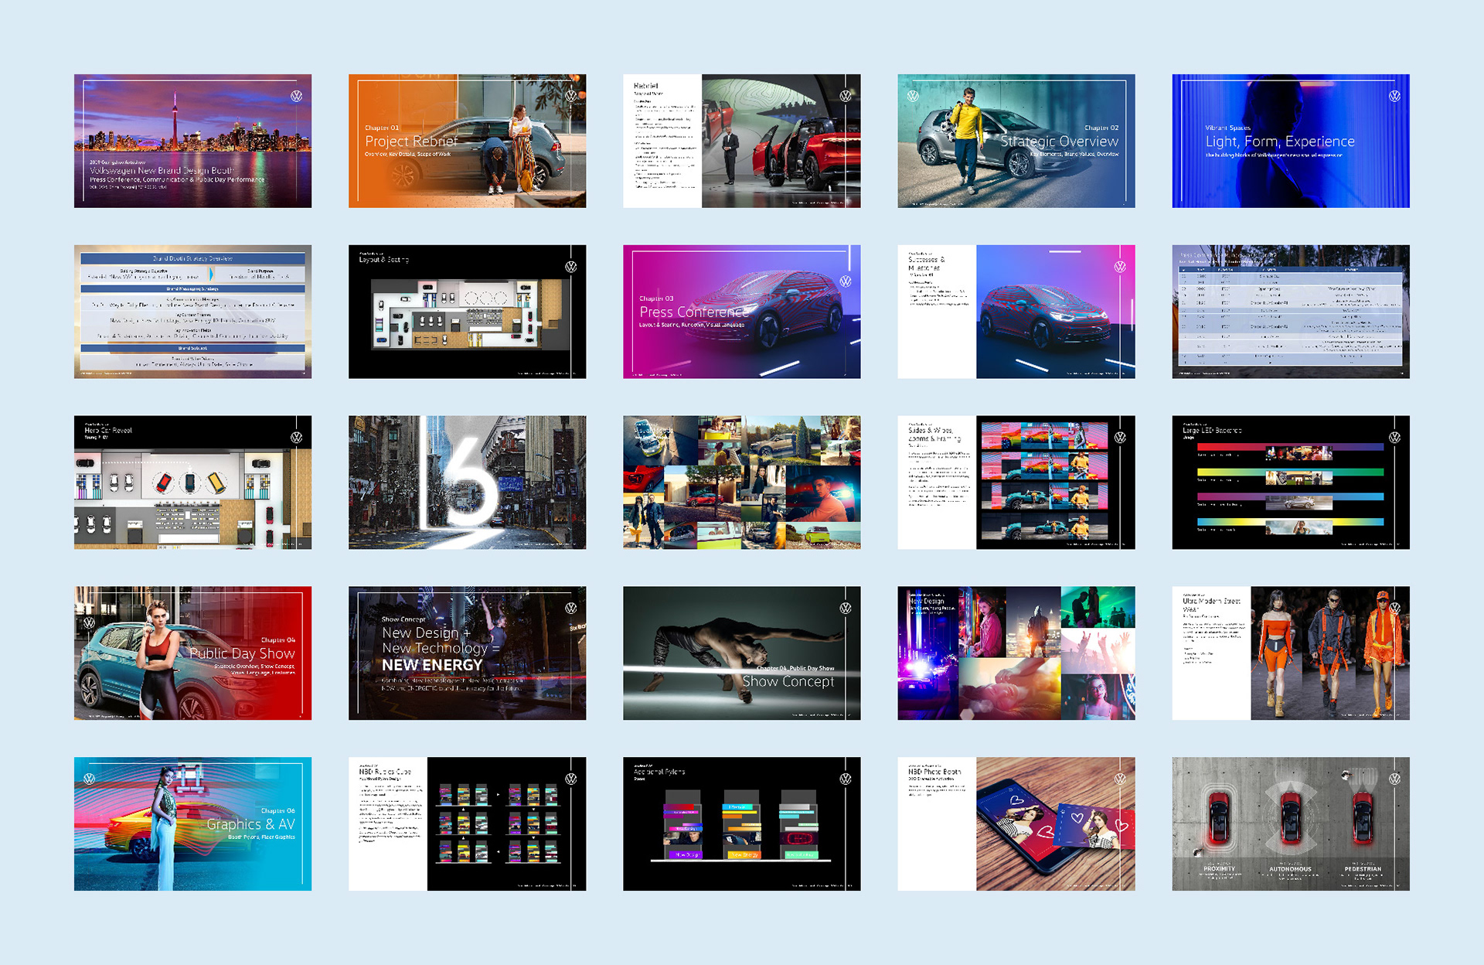Select the Brand Booth Strategy Overview slide
1484x965 pixels.
(x=192, y=312)
